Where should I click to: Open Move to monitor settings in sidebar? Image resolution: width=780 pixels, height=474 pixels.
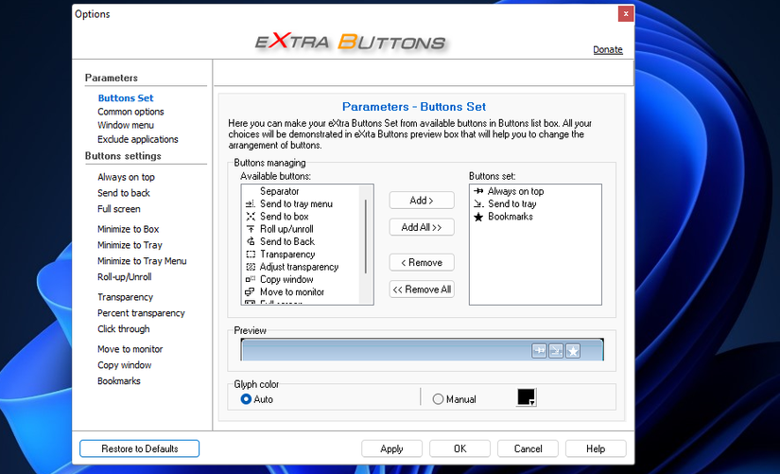click(130, 349)
